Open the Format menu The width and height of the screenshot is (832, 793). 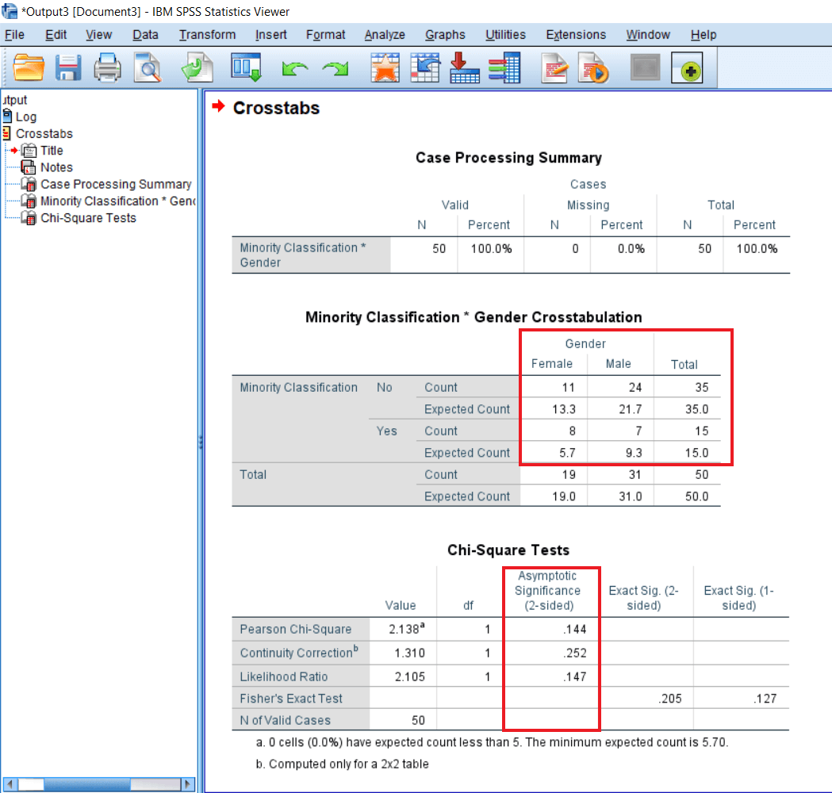(x=325, y=34)
